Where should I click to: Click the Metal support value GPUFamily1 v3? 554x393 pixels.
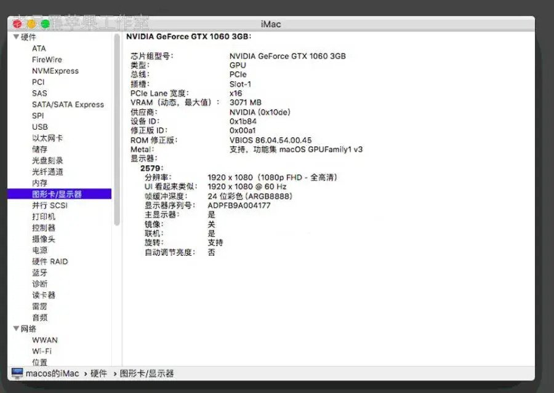pos(296,149)
